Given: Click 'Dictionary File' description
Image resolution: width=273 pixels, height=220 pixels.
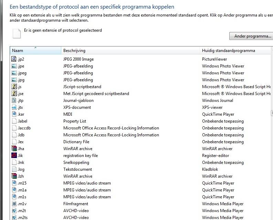Looking at the screenshot, I should click(76, 142).
